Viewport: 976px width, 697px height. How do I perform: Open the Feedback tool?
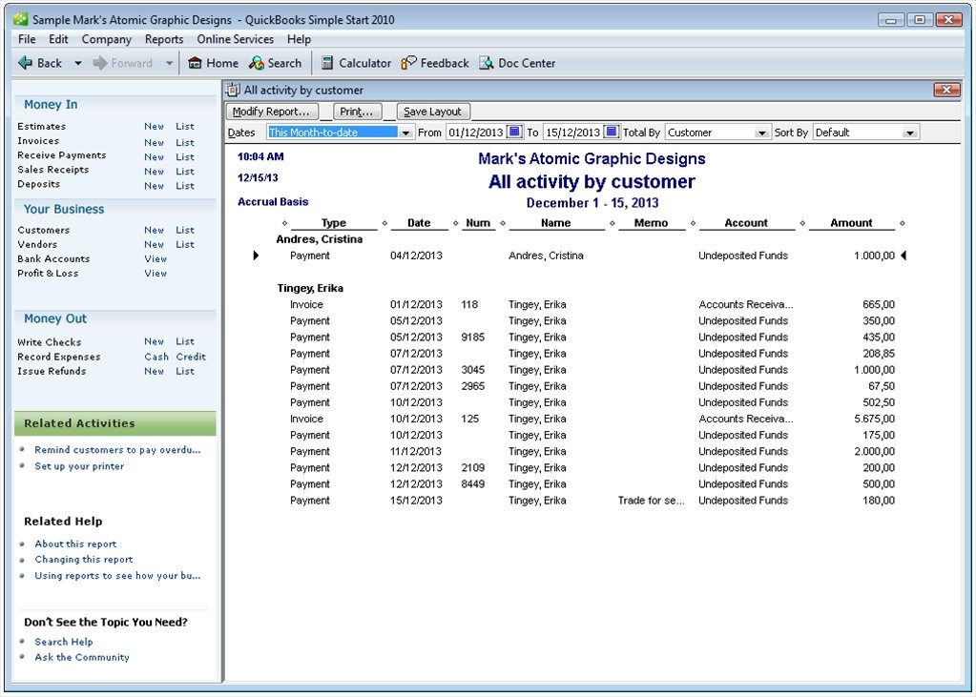pos(434,63)
